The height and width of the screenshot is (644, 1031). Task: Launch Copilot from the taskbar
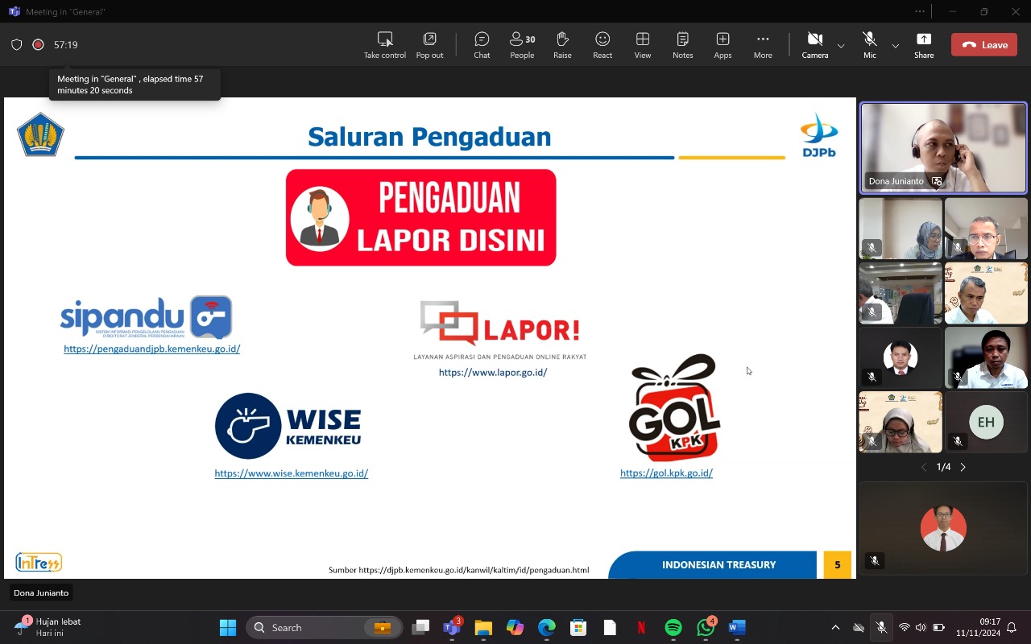coord(515,628)
